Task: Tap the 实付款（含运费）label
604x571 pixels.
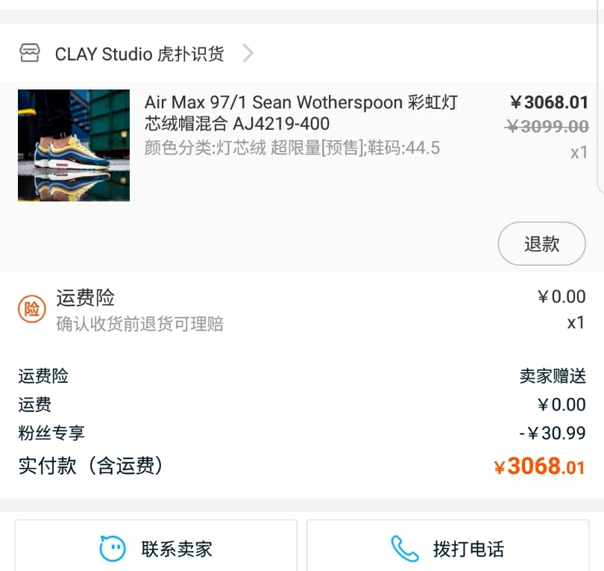Action: pyautogui.click(x=91, y=466)
